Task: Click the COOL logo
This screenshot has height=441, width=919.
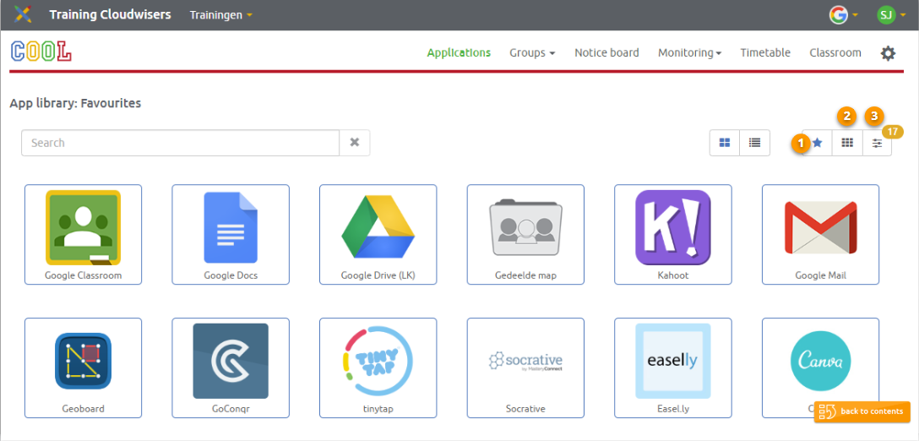Action: point(41,52)
